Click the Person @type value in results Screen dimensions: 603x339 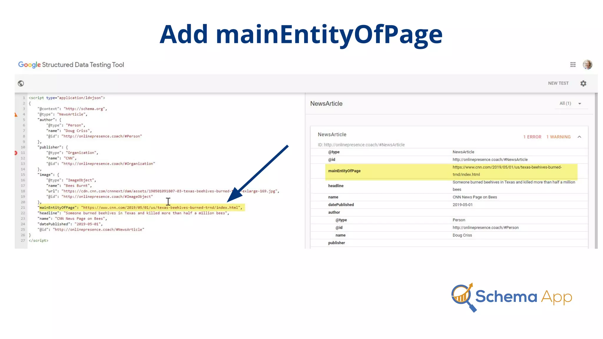point(459,220)
